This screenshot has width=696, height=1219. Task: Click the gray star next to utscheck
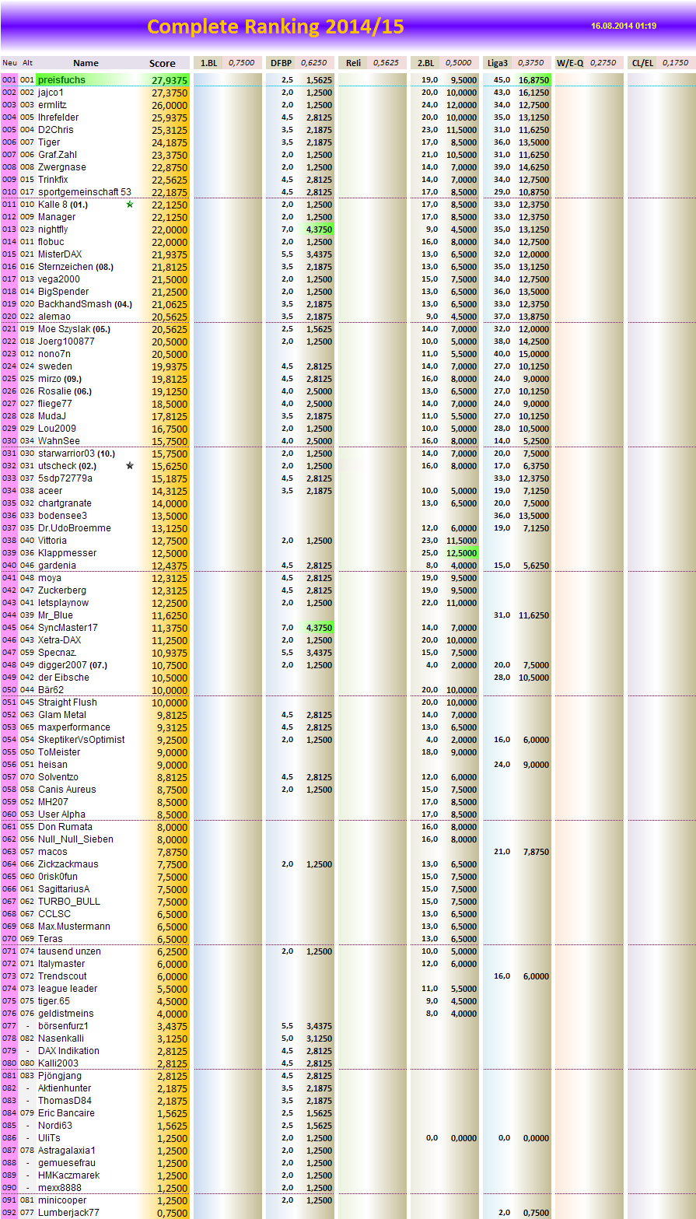(130, 466)
